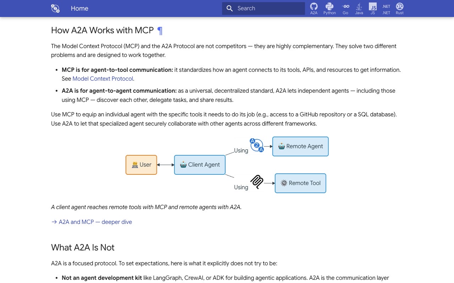This screenshot has width=454, height=283.
Task: Open the A2A GitHub repository icon
Action: tap(314, 8)
